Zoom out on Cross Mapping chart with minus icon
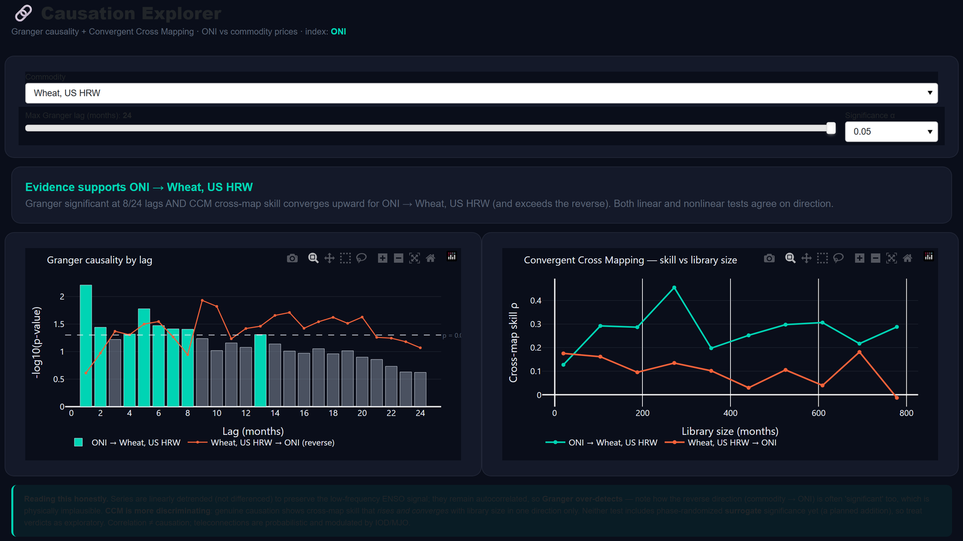The height and width of the screenshot is (541, 963). pyautogui.click(x=876, y=258)
